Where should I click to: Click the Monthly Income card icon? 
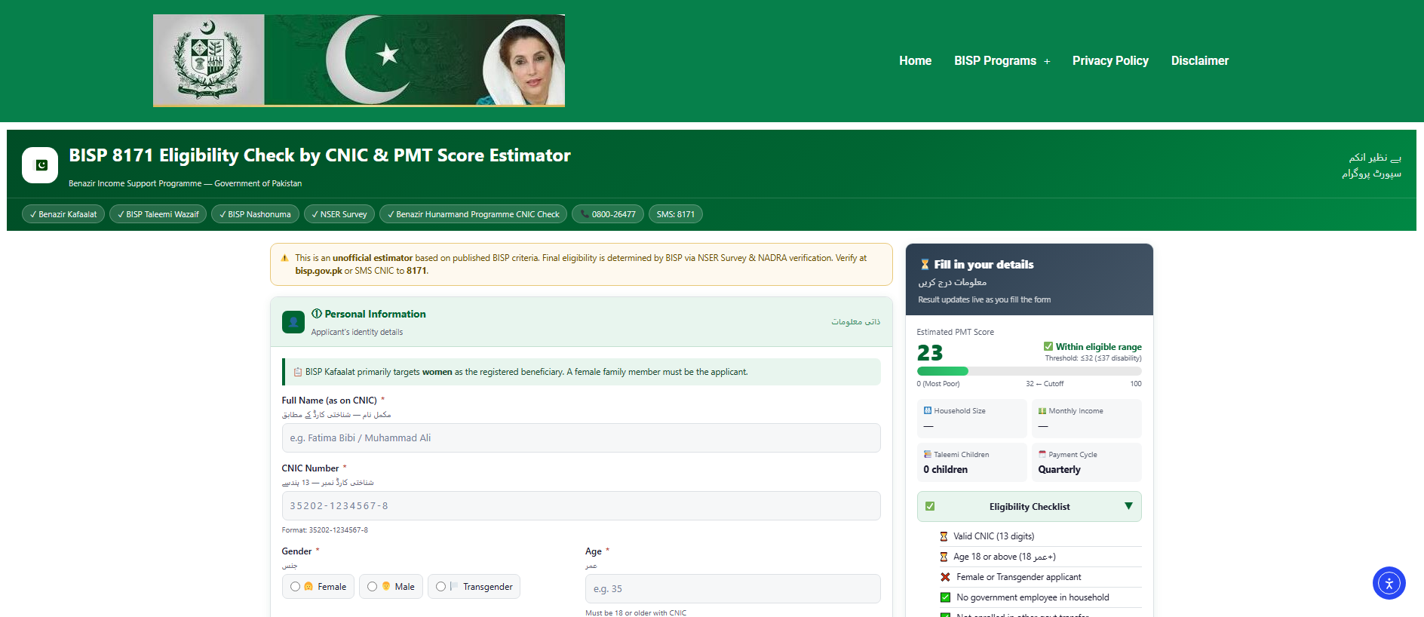[1042, 411]
